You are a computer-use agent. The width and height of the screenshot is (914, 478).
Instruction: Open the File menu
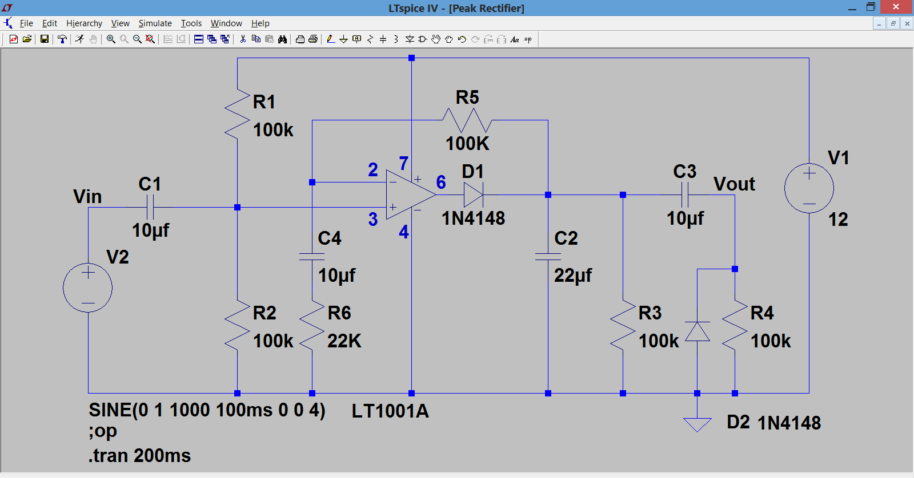pos(26,23)
